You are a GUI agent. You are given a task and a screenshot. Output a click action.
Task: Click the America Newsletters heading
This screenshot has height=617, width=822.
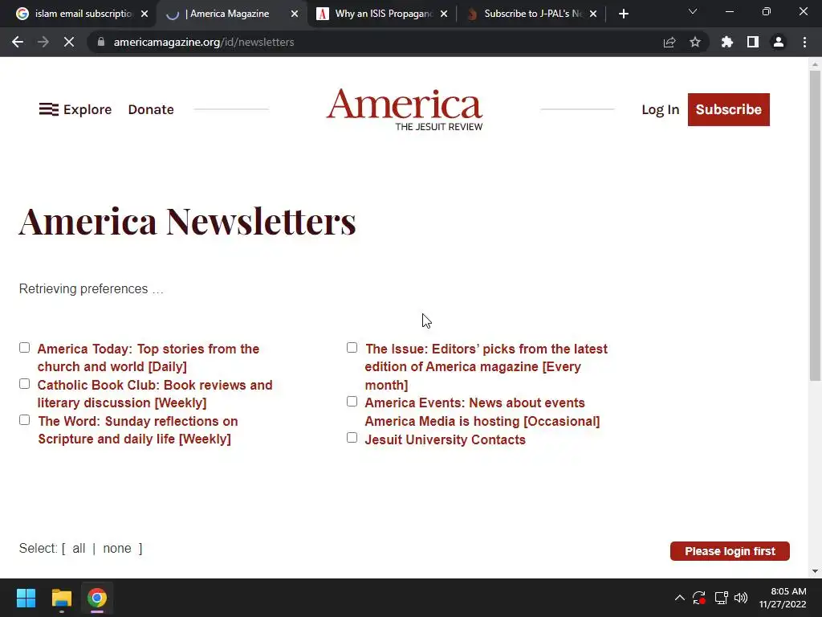click(x=187, y=221)
